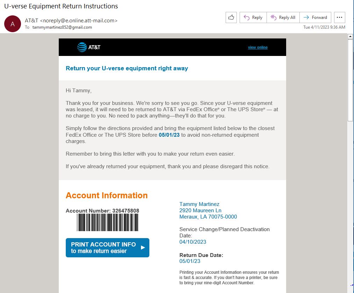Click the sender name AT&T noreply address
This screenshot has width=354, height=293.
pos(71,21)
